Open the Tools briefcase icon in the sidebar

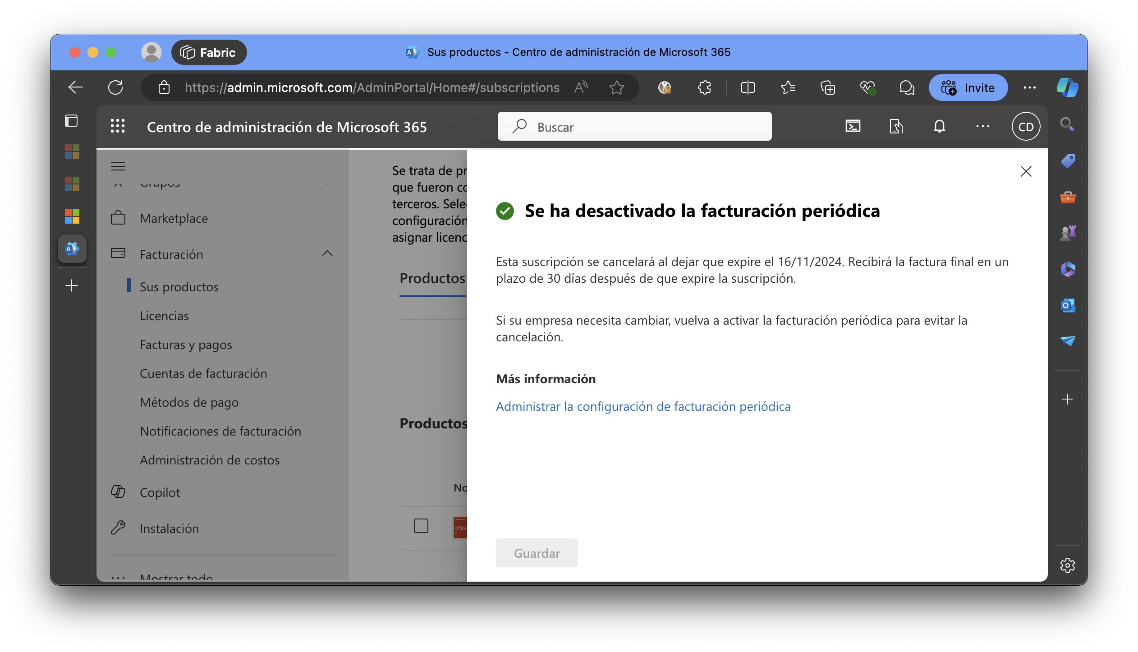[1067, 197]
